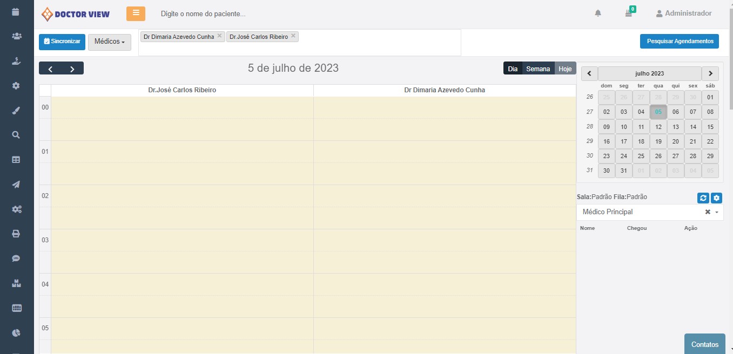Open the financial hand-with-dollar sidebar icon
The image size is (733, 354).
(x=16, y=61)
